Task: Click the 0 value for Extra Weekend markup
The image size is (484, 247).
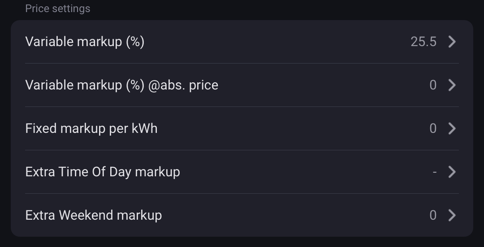Action: 432,215
